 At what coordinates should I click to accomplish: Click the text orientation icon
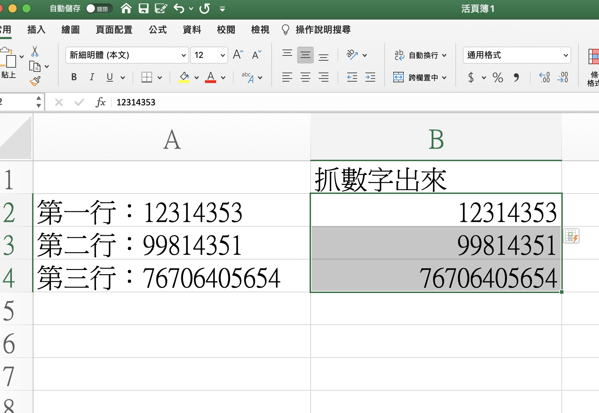tap(352, 55)
